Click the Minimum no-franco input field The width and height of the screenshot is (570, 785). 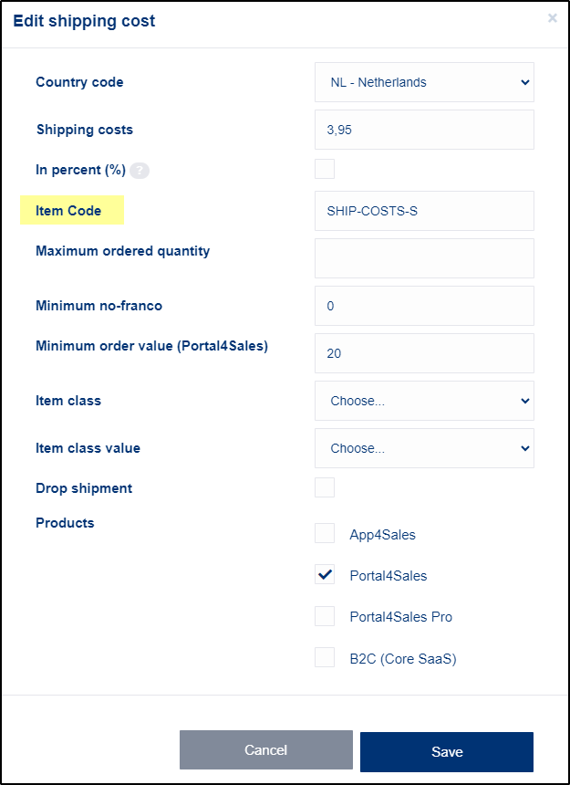pos(424,306)
